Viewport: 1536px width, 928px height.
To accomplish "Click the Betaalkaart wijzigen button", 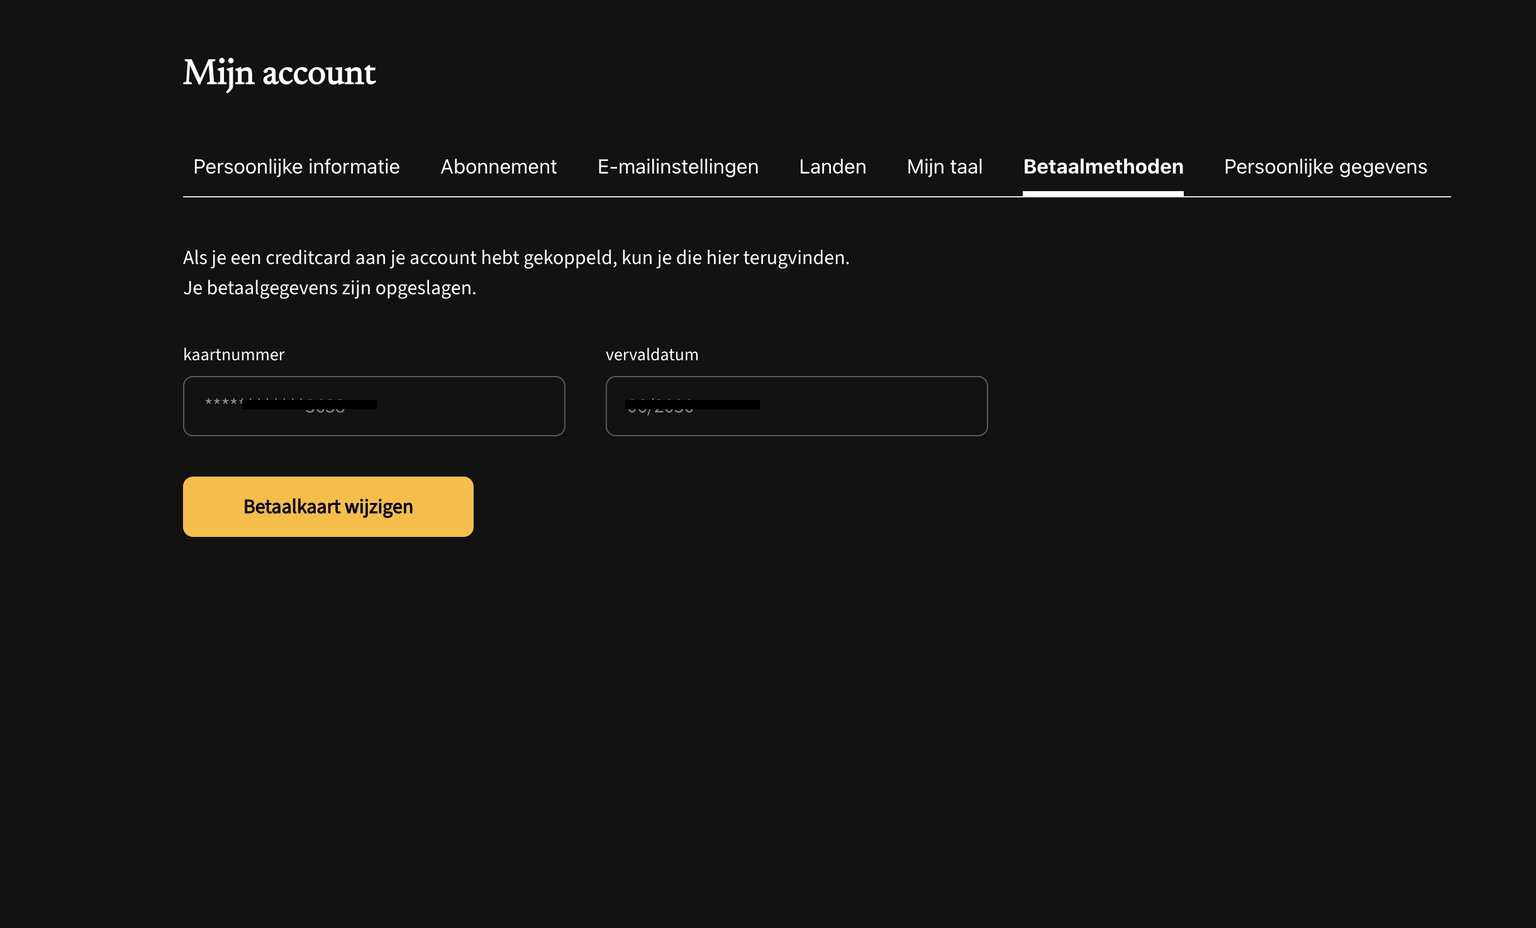I will point(328,507).
